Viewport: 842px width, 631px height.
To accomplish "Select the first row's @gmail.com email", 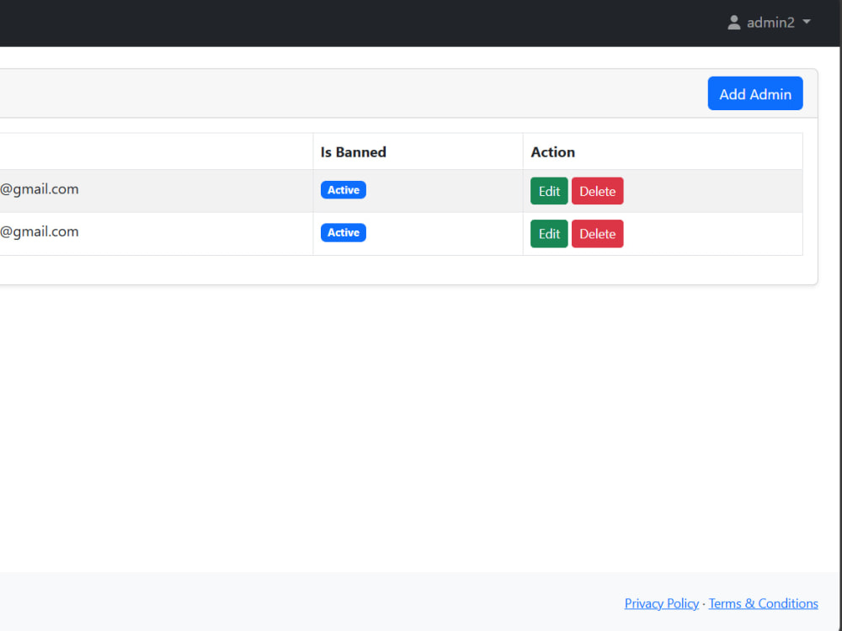I will click(40, 188).
